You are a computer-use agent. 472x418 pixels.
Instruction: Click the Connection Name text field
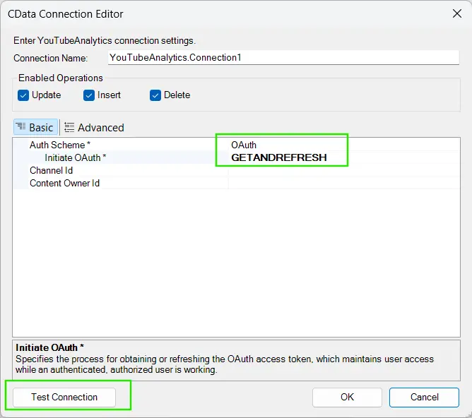283,58
